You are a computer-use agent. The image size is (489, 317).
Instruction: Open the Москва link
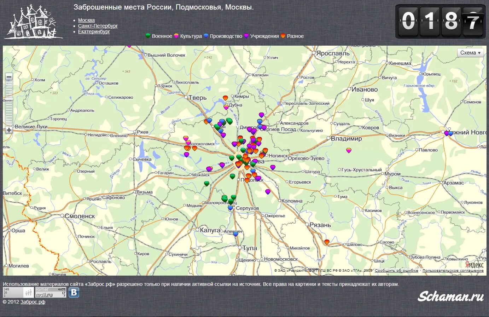(x=86, y=20)
